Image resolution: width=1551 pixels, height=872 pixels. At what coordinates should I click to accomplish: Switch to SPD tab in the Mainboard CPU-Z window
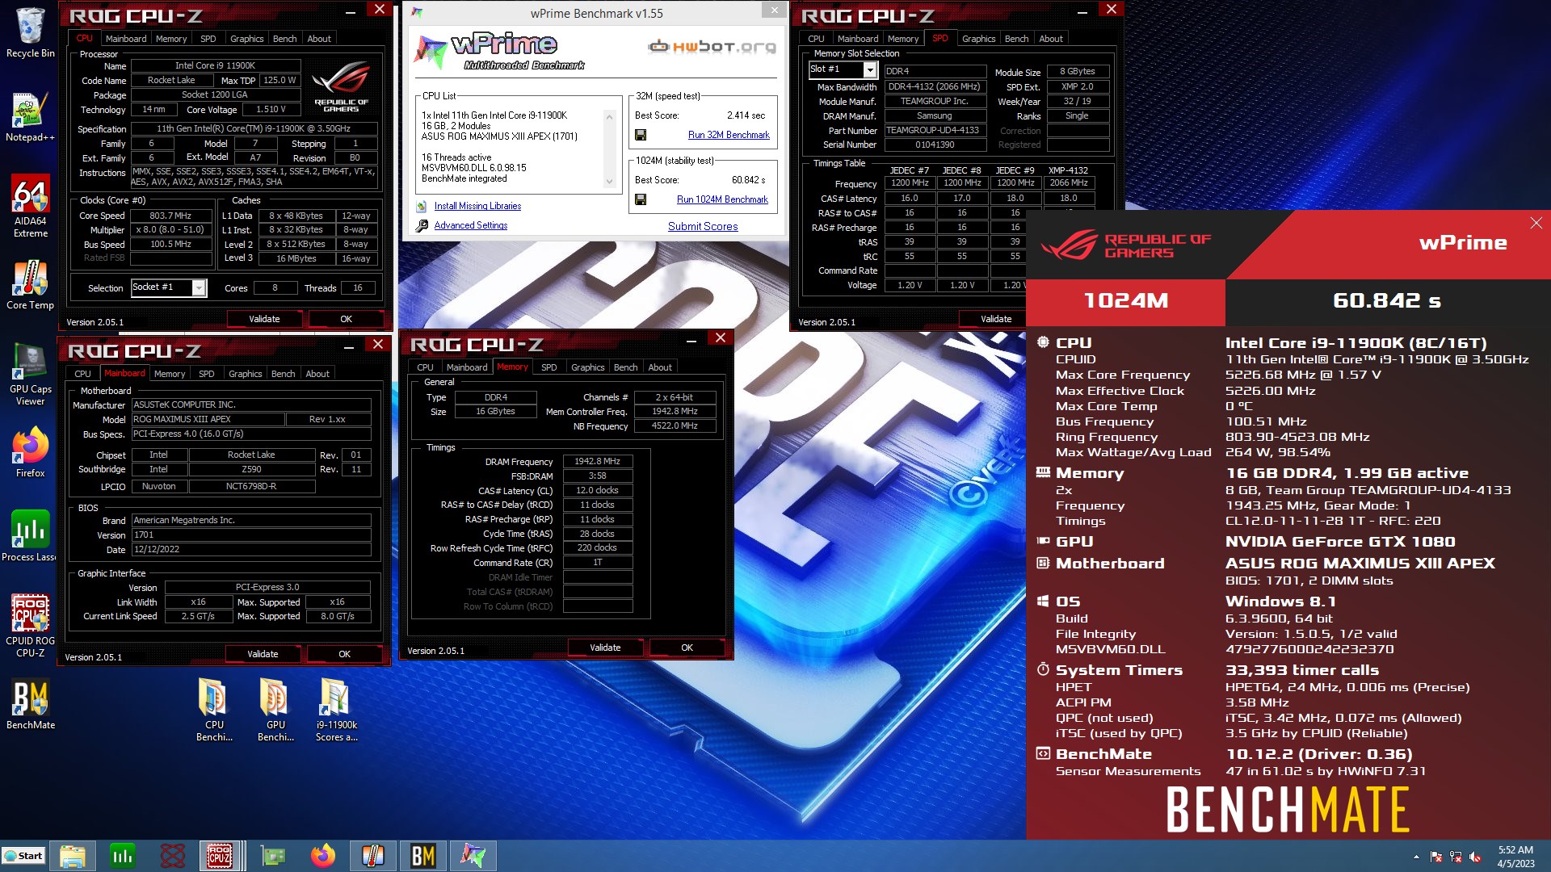[207, 374]
